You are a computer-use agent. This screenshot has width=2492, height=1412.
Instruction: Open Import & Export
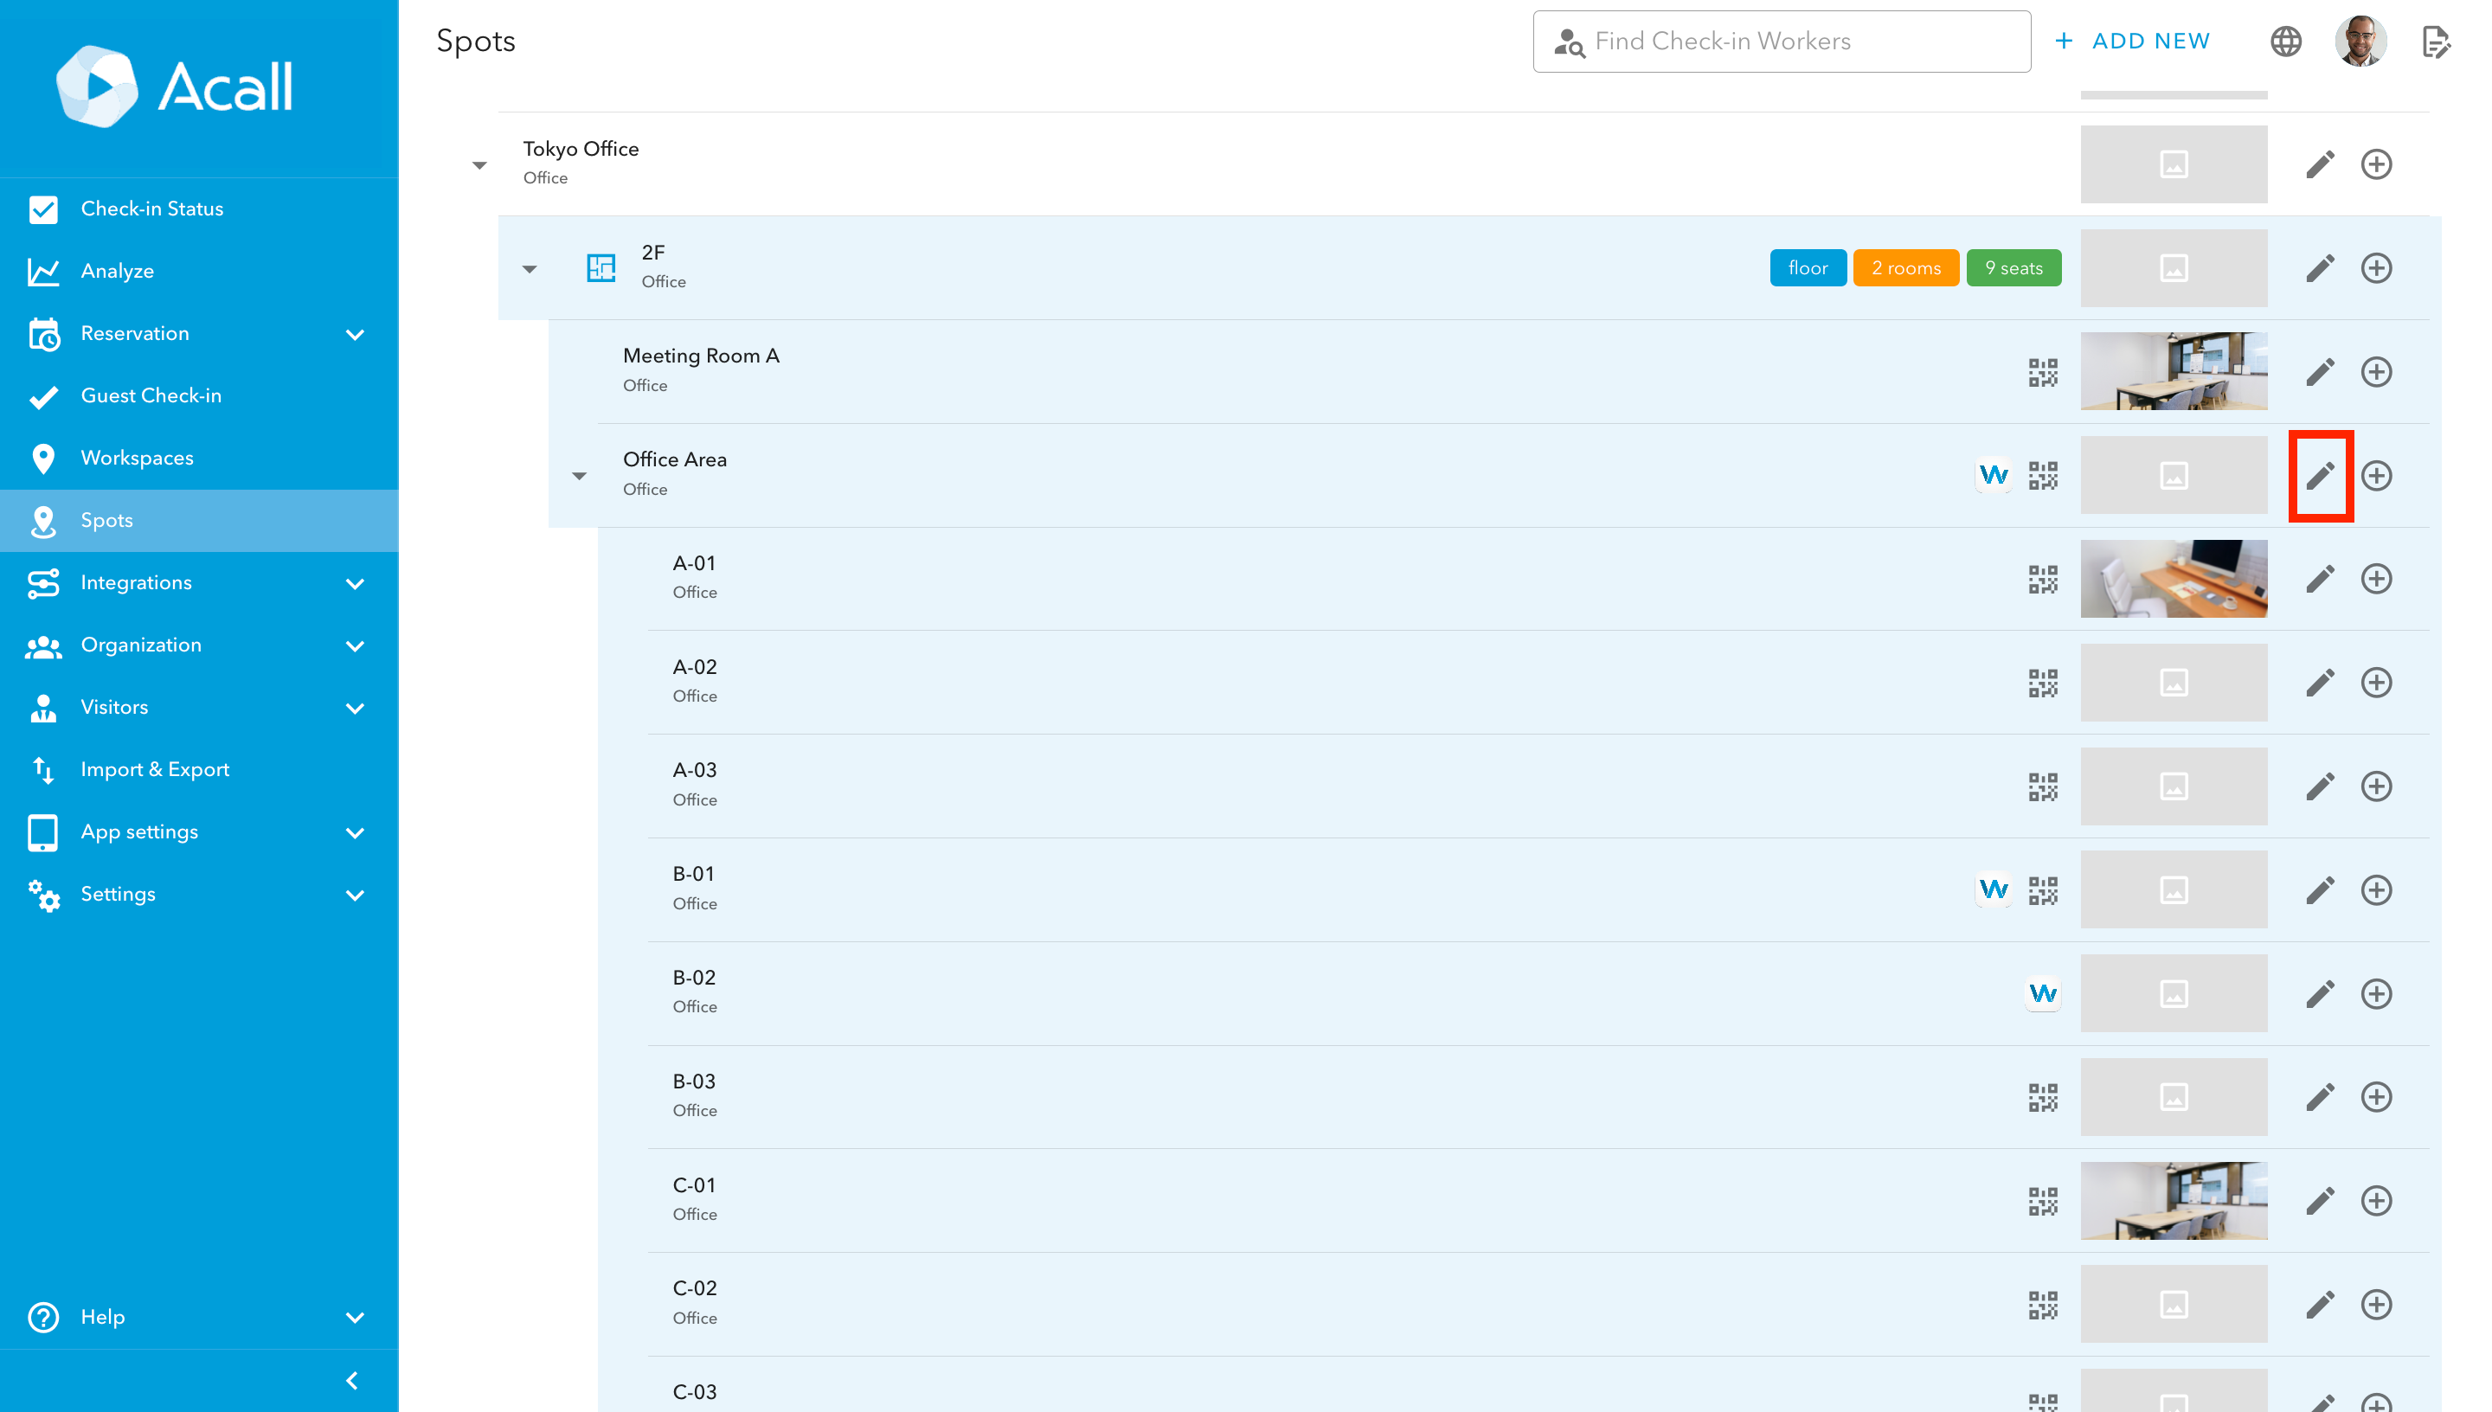pos(199,770)
